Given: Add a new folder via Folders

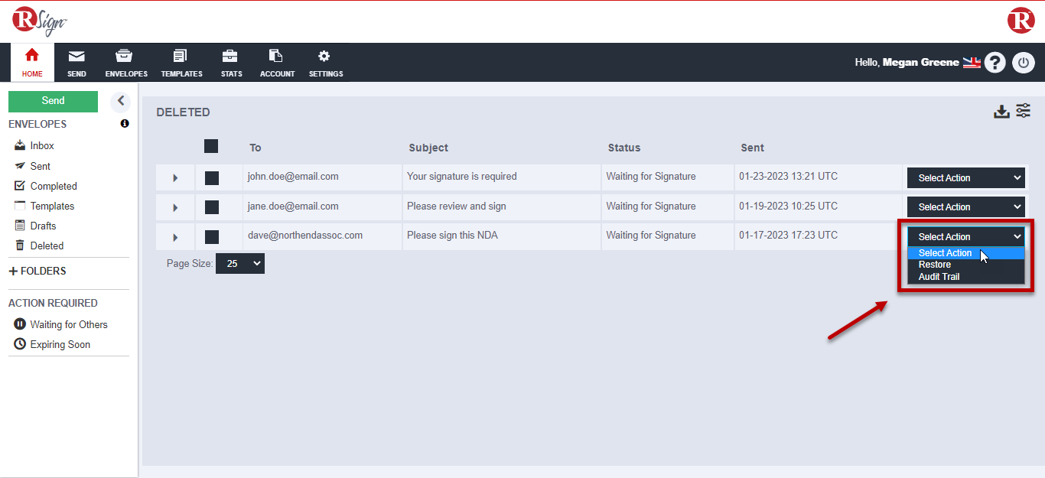Looking at the screenshot, I should (x=37, y=271).
